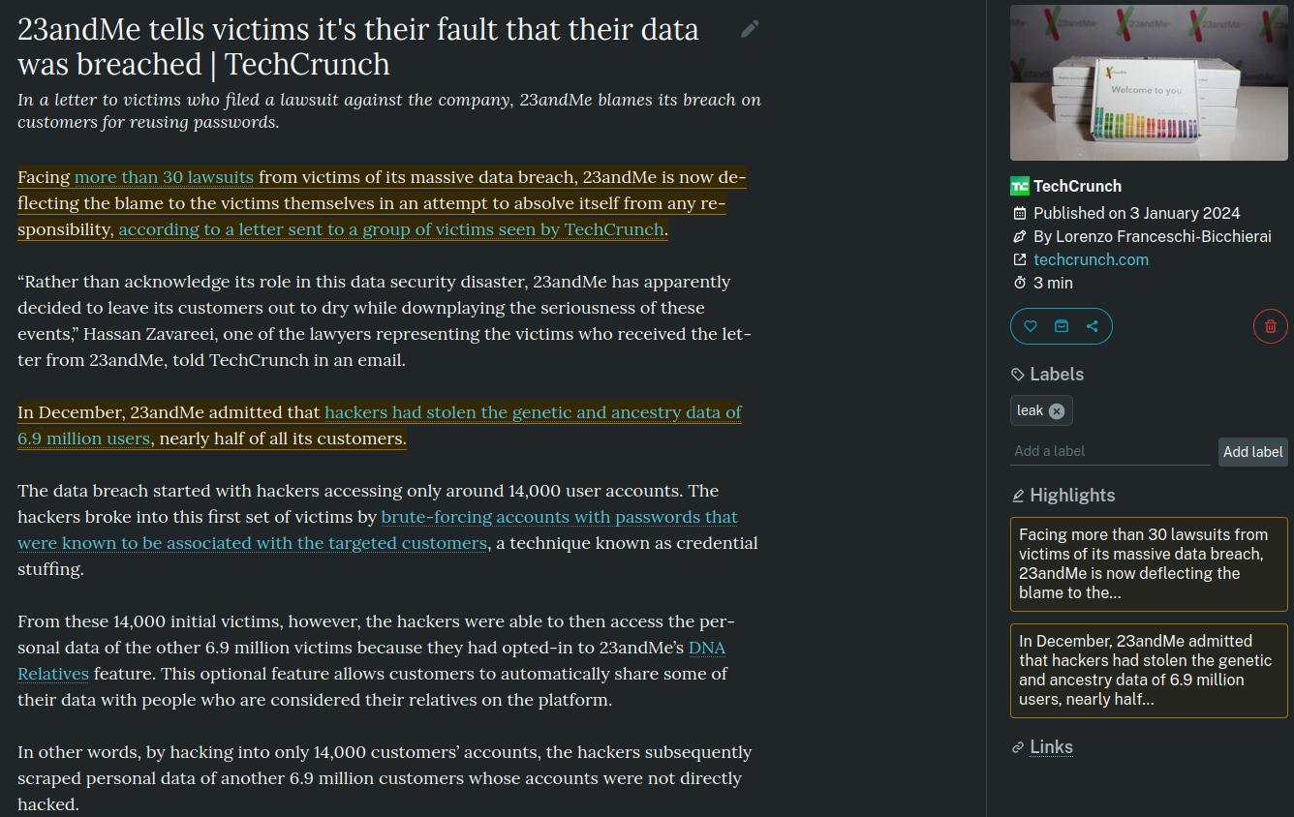
Task: Open the techcrunch.com source link
Action: (1091, 259)
